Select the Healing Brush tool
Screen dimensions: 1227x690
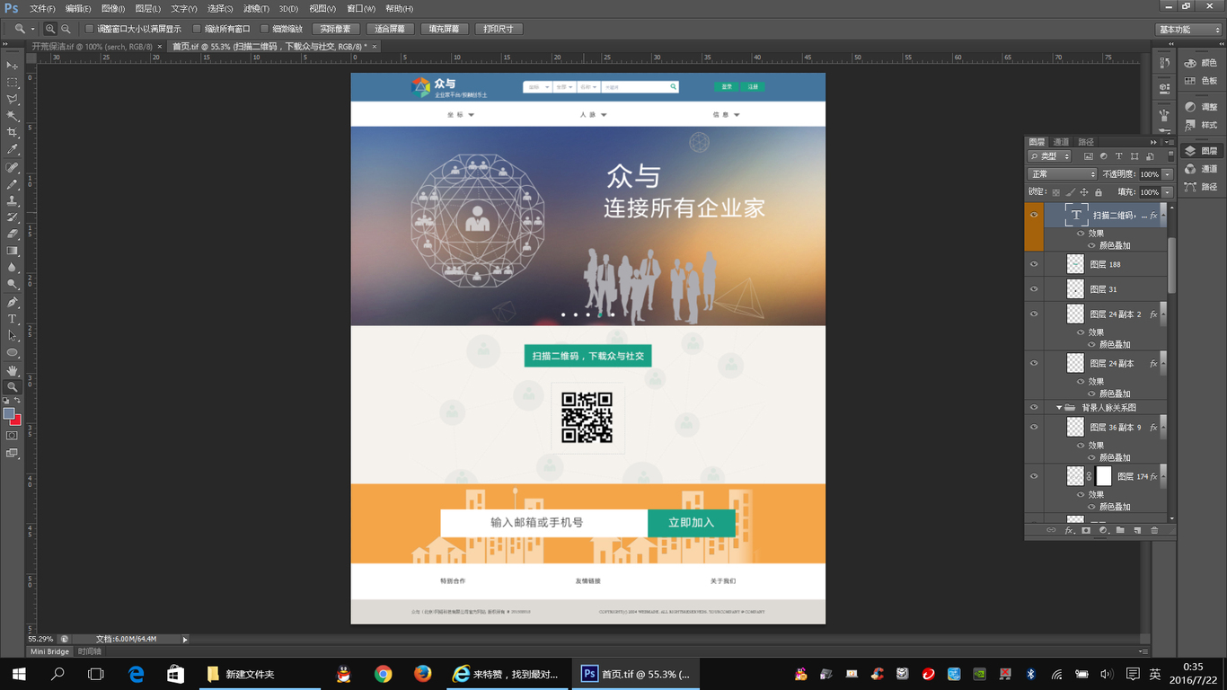tap(13, 167)
